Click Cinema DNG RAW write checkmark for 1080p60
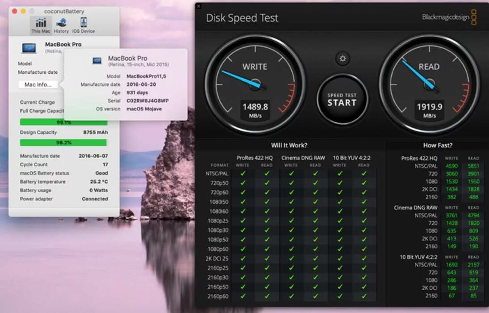The width and height of the screenshot is (489, 313). tap(291, 249)
